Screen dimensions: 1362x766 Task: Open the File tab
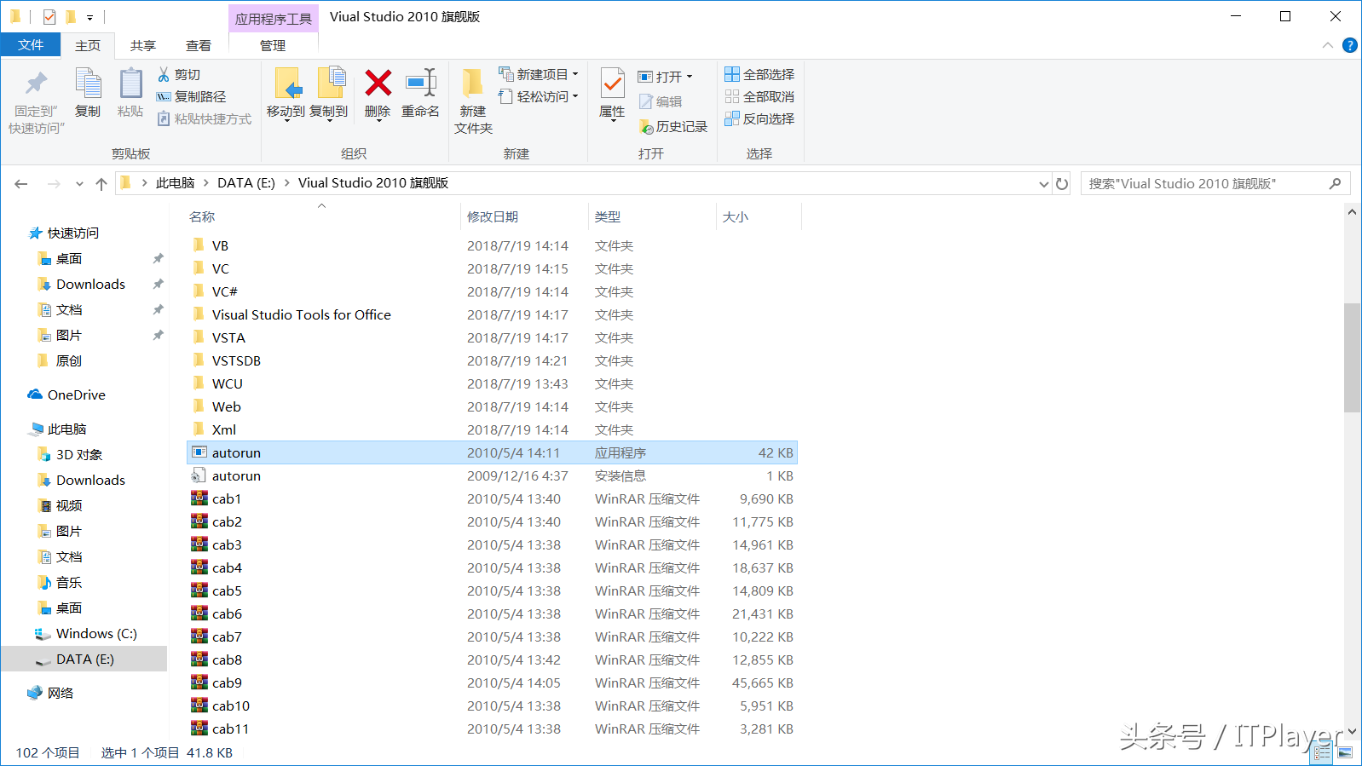[31, 44]
